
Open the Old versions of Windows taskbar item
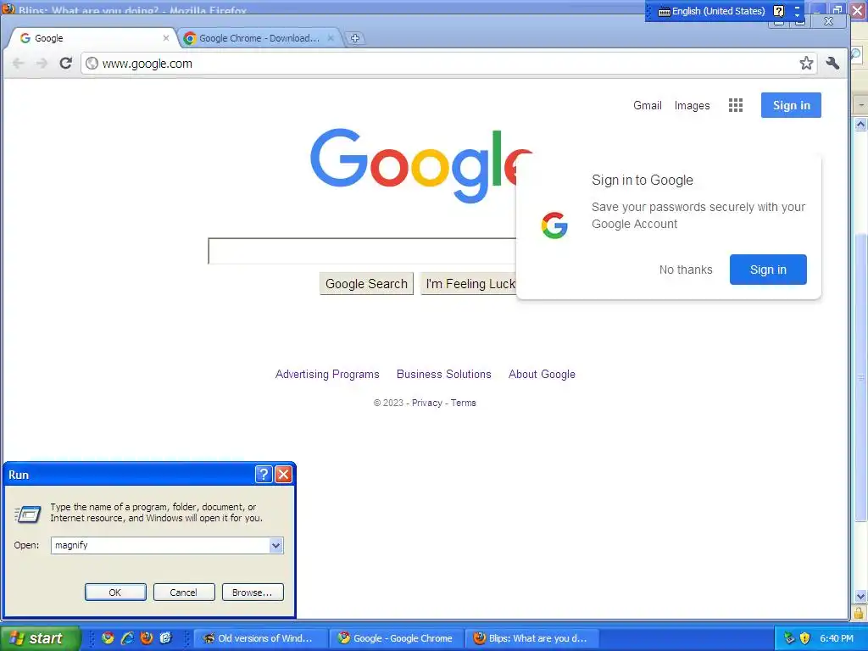259,638
